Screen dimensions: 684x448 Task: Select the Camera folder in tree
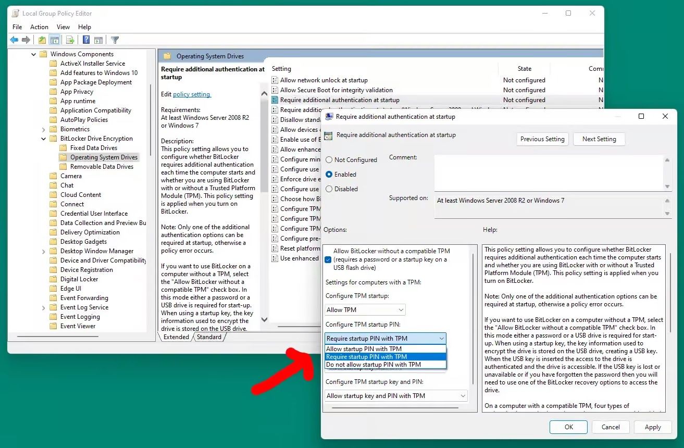pyautogui.click(x=71, y=176)
